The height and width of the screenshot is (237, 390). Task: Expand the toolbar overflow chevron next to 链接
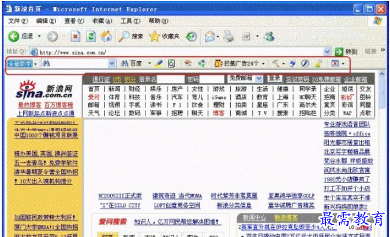(x=382, y=50)
